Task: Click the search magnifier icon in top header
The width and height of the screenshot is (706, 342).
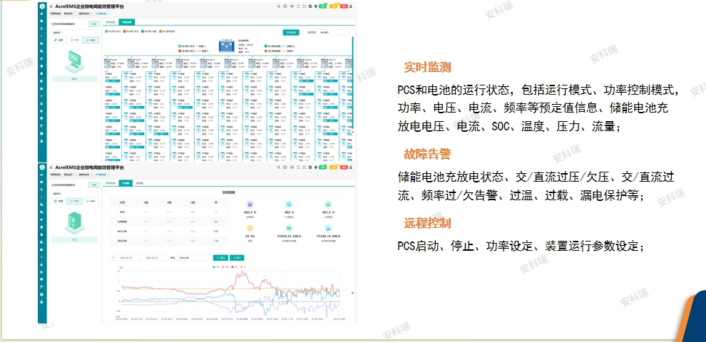Action: click(279, 6)
